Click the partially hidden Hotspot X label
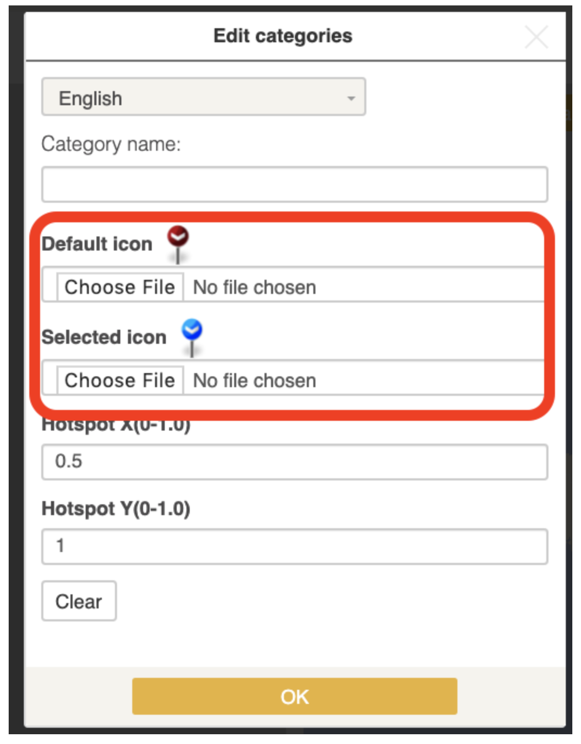 116,426
